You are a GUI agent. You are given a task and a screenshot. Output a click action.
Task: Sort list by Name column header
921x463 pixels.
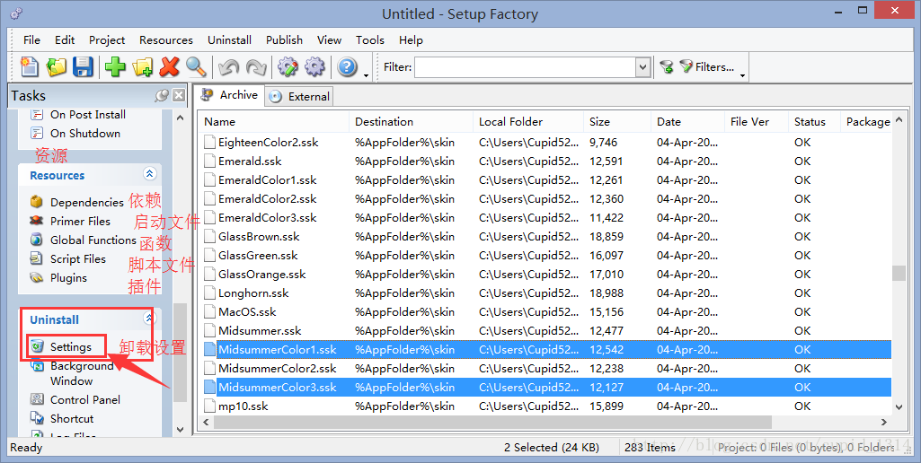click(x=274, y=122)
